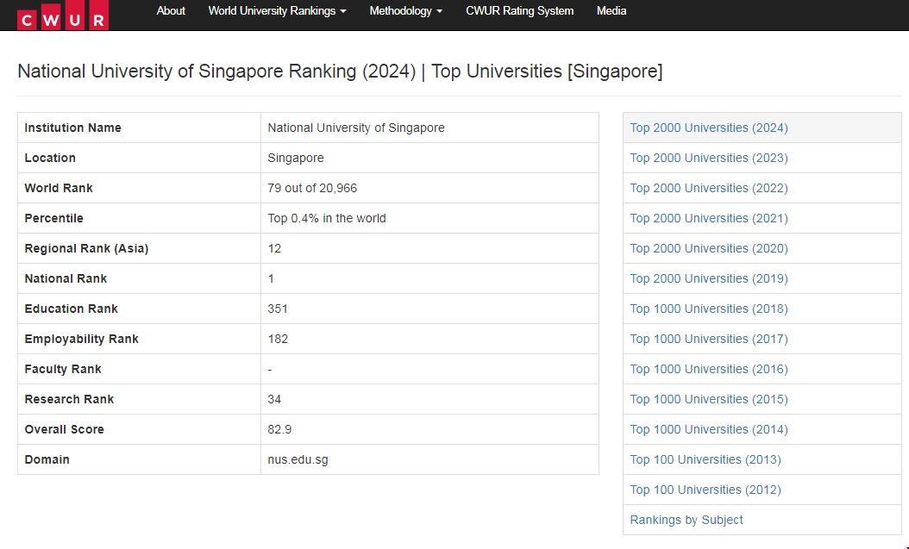909x549 pixels.
Task: Select Top 2000 Universities (2019) link
Action: point(709,278)
